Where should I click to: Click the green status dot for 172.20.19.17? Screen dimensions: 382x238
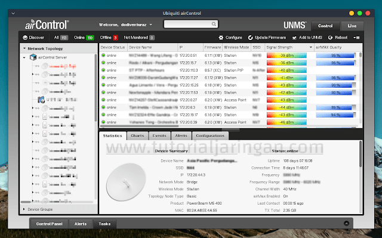[103, 115]
